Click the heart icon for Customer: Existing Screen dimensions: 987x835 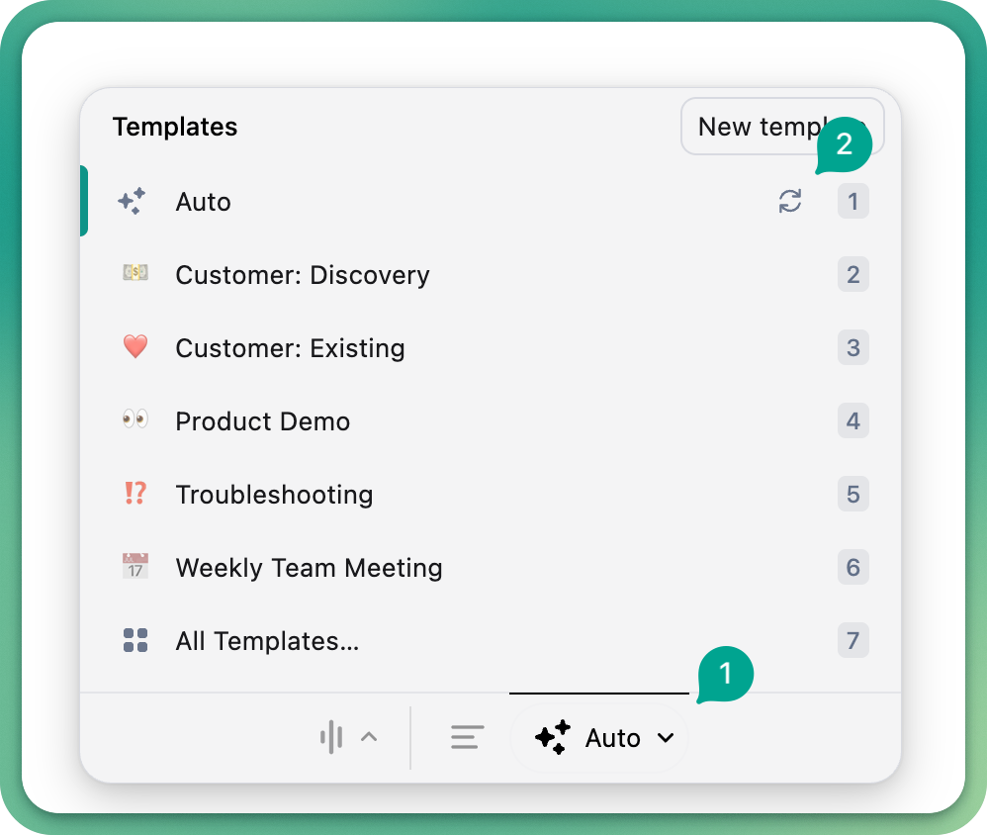click(135, 347)
